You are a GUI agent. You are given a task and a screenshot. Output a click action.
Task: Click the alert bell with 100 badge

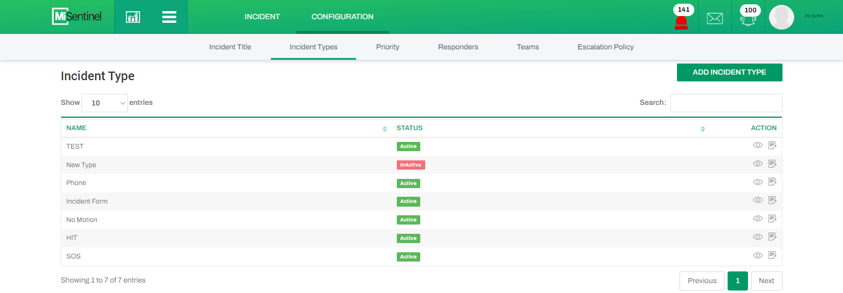(x=749, y=19)
